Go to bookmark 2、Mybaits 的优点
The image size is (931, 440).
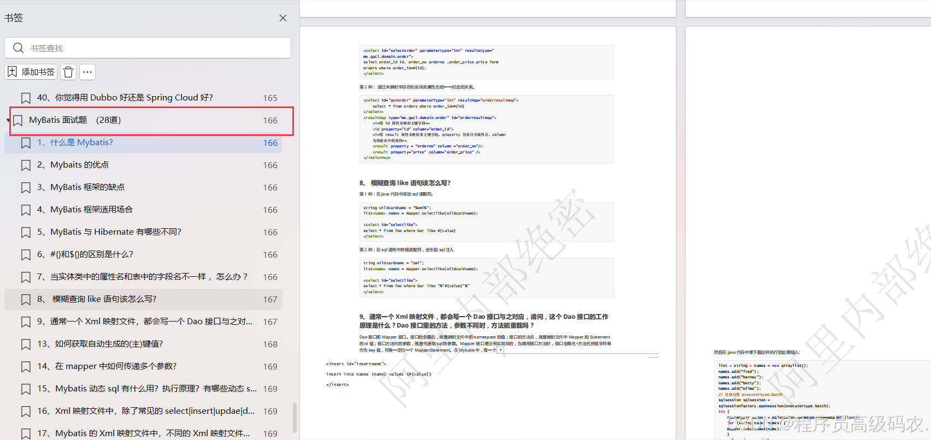[x=143, y=165]
